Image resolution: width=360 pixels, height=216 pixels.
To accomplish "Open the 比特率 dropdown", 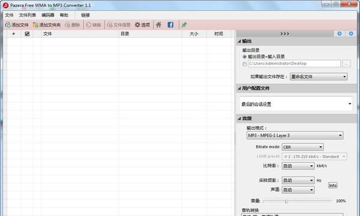I will coord(298,166).
